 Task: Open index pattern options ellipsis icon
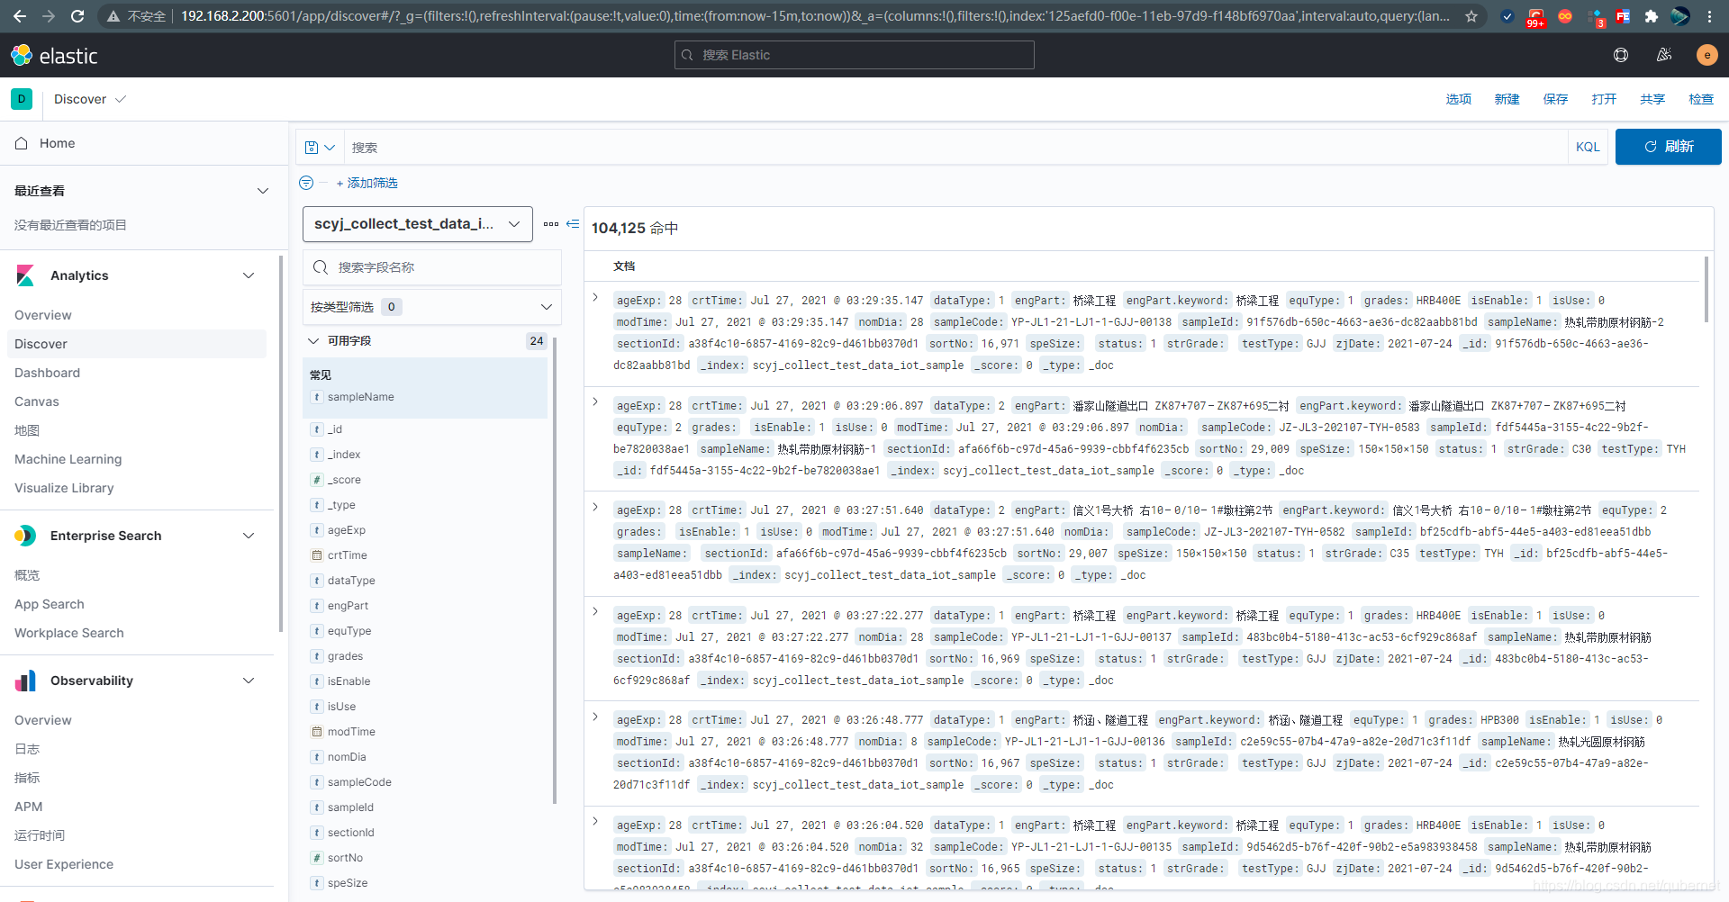click(x=551, y=224)
